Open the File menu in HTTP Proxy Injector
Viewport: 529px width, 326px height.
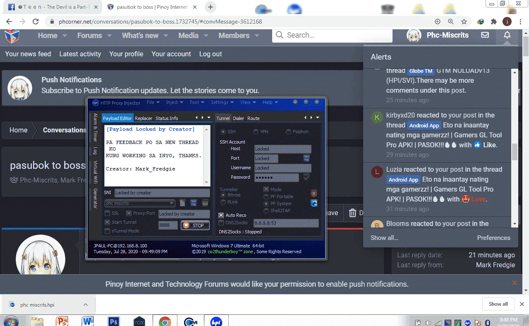pyautogui.click(x=153, y=102)
